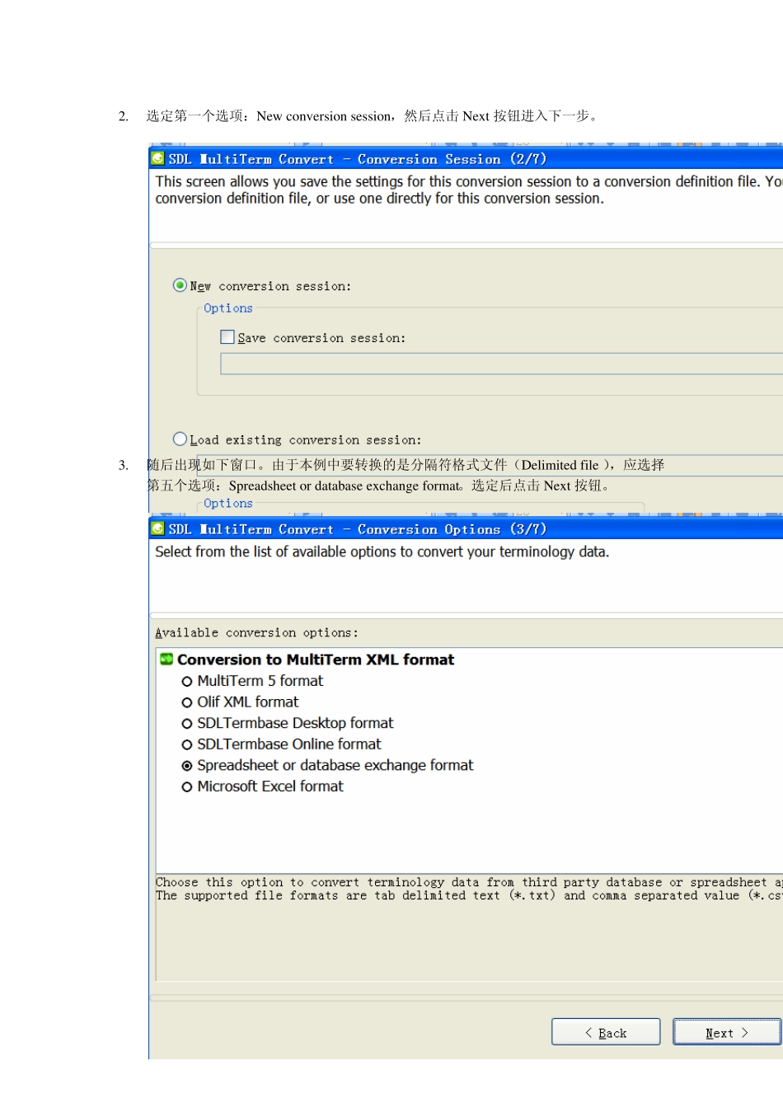Click the Back button
Screen dimensions: 783x1108
click(x=606, y=1032)
